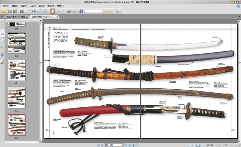241x147 pixels.
Task: Go to the first page button
Action: click(x=98, y=145)
